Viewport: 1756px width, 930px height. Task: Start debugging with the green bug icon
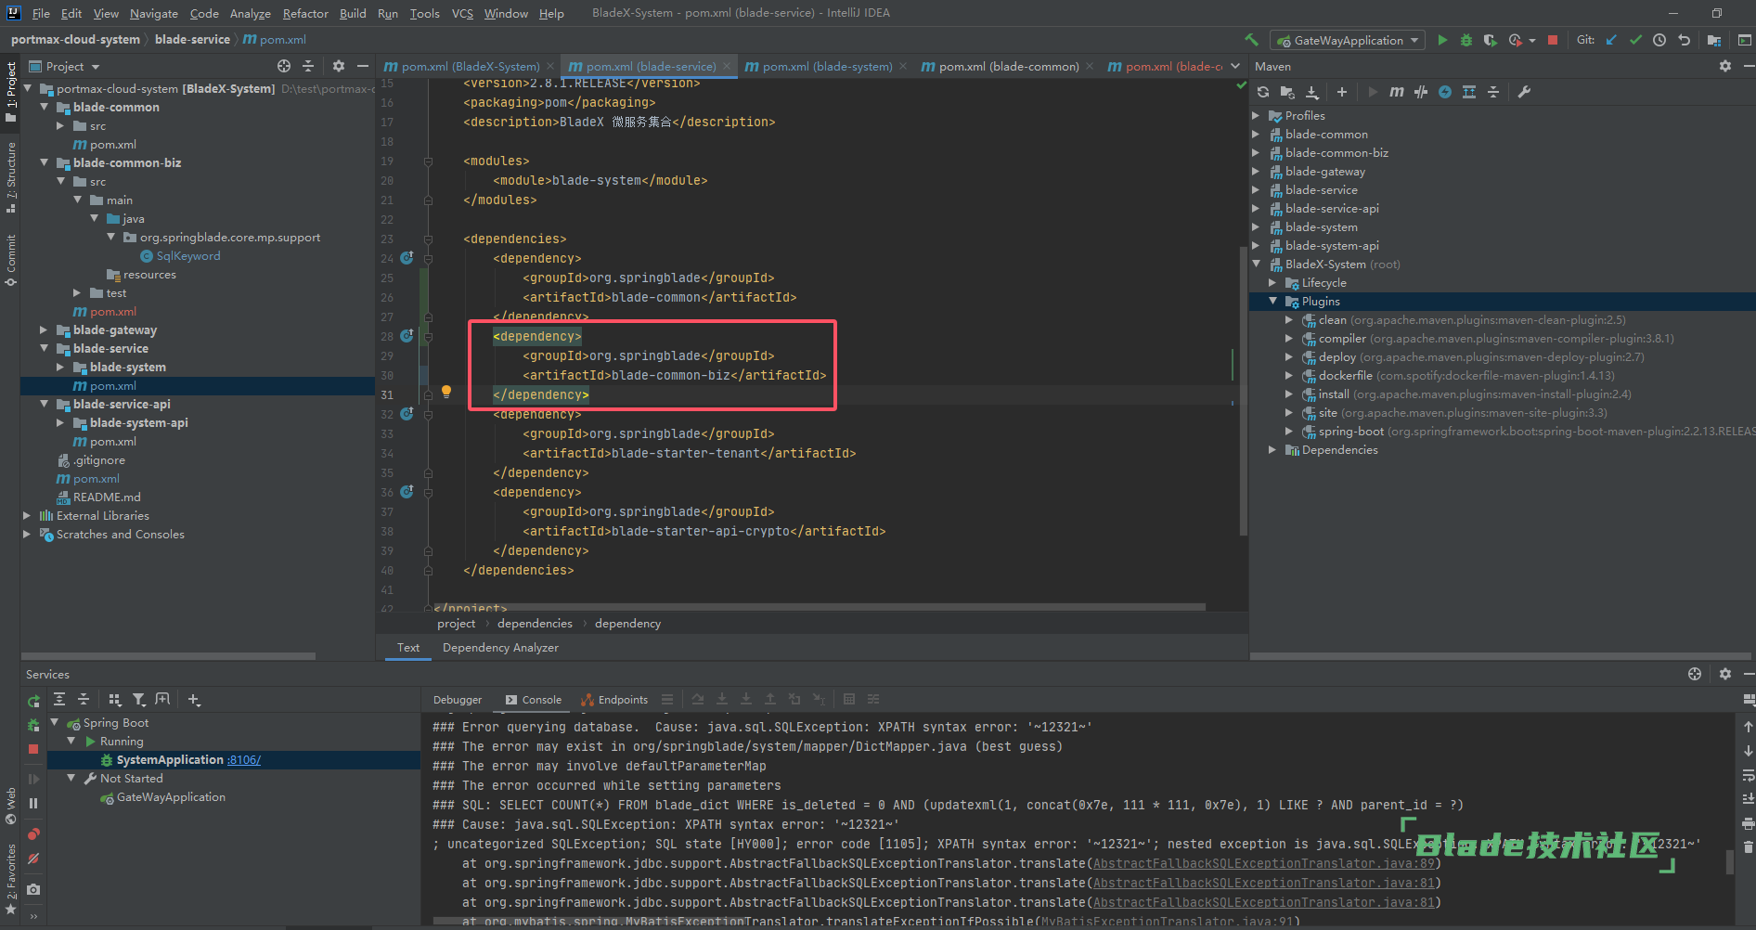click(1466, 40)
